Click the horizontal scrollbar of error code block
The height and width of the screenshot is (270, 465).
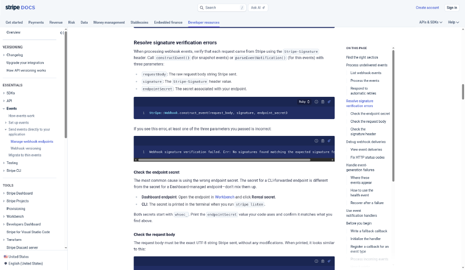224,160
